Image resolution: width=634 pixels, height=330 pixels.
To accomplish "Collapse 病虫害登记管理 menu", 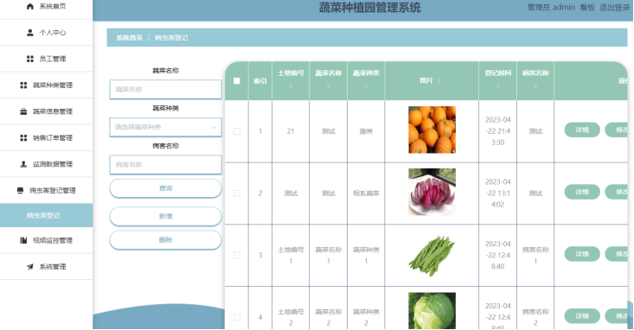I will tap(47, 190).
